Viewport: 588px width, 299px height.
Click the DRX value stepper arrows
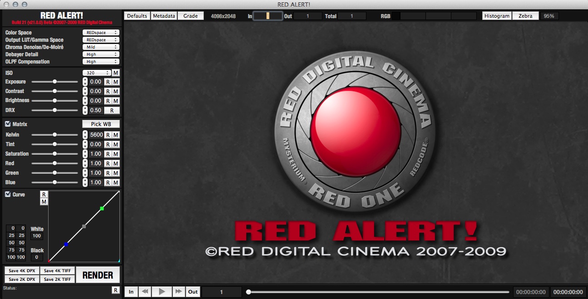(x=85, y=110)
